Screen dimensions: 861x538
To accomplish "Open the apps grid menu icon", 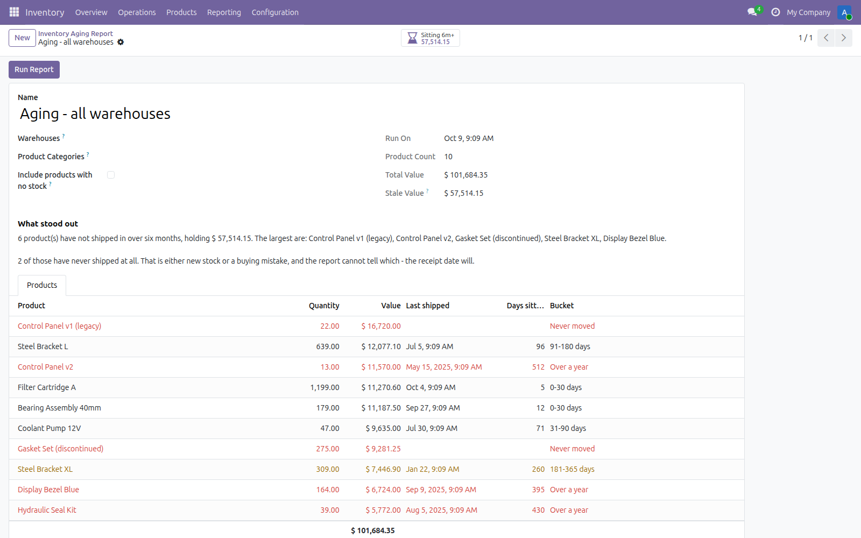I will 14,12.
